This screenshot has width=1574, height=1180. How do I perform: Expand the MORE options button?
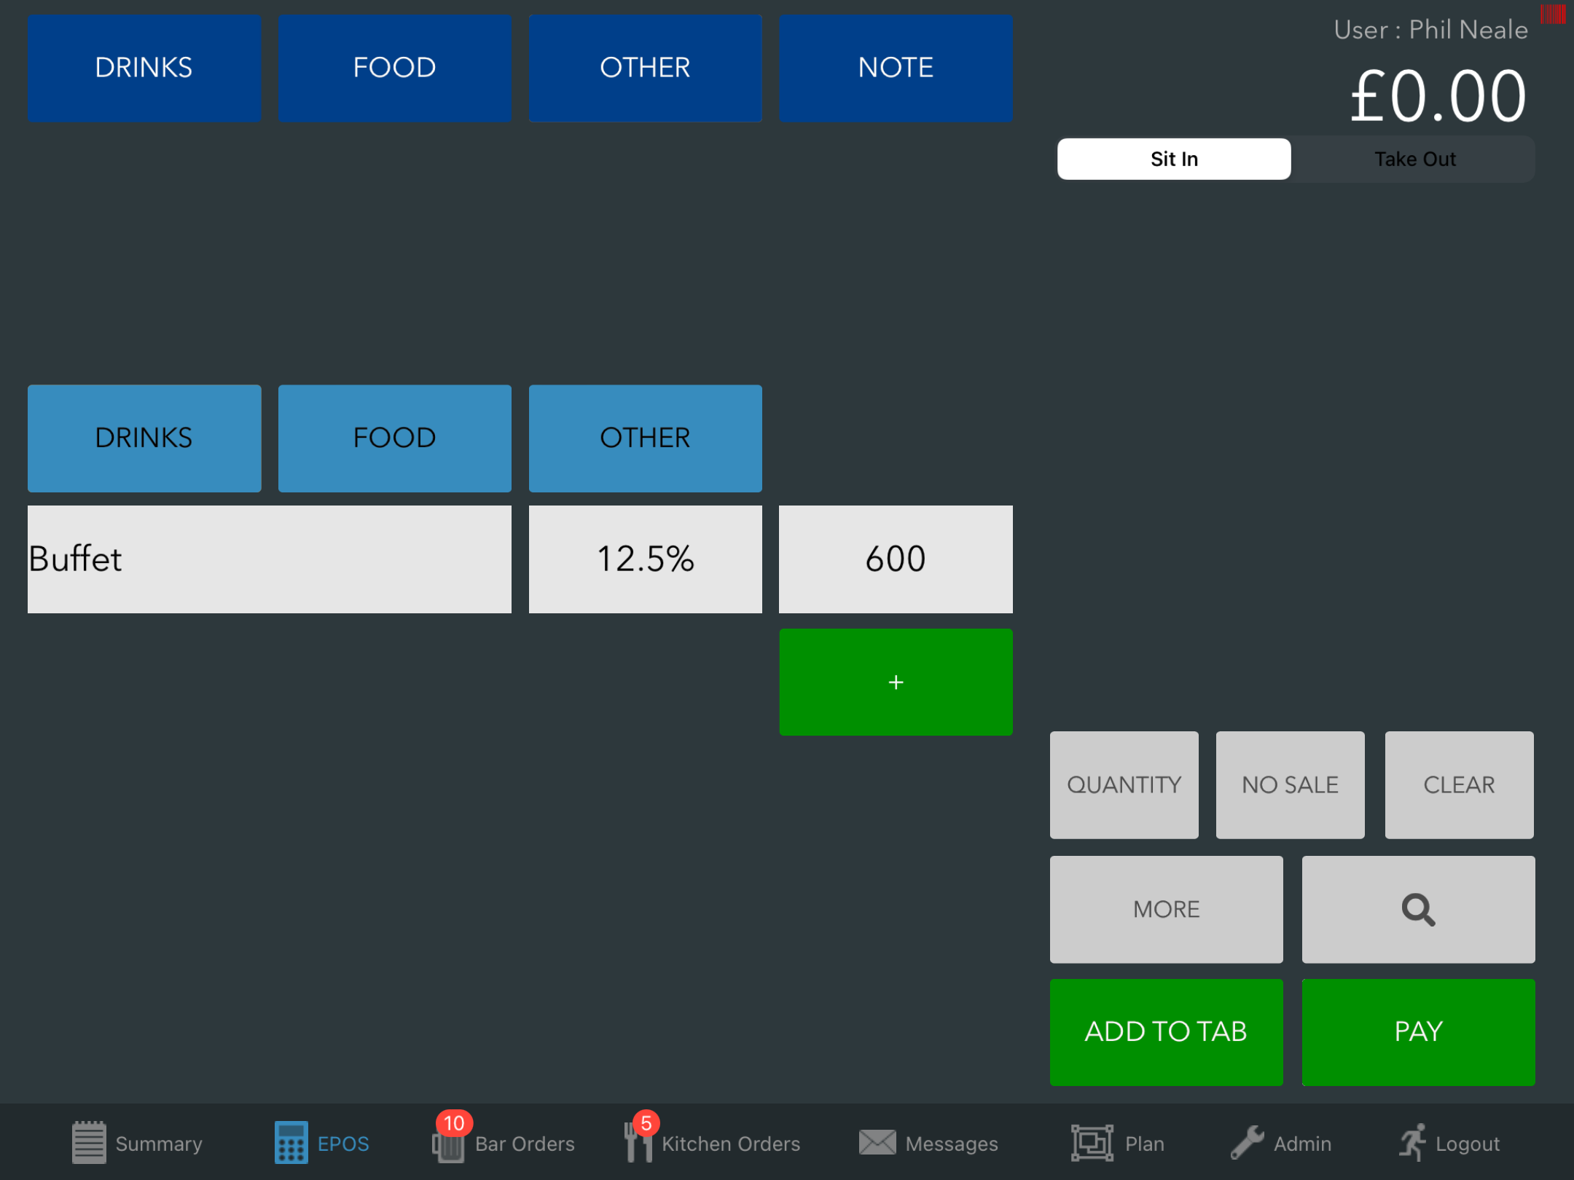point(1166,909)
